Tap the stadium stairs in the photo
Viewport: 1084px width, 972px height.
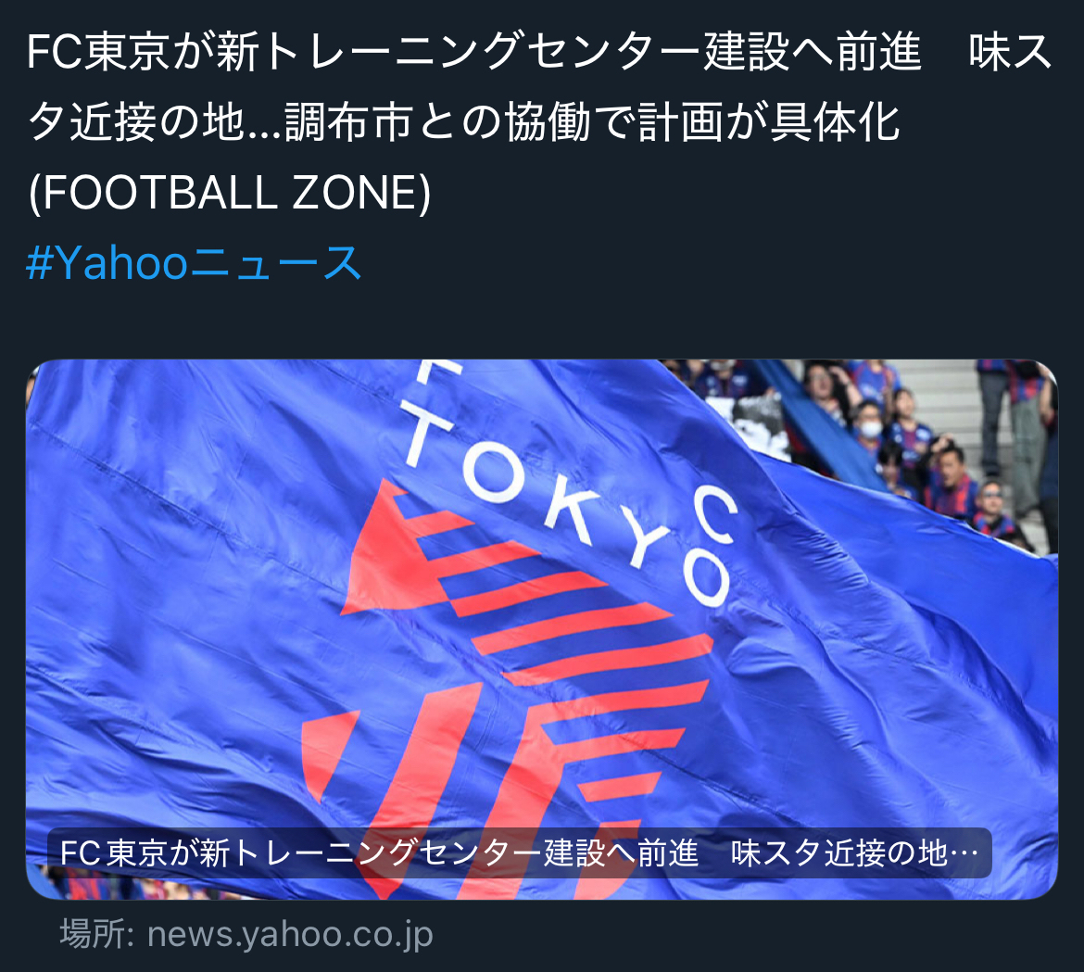click(947, 408)
